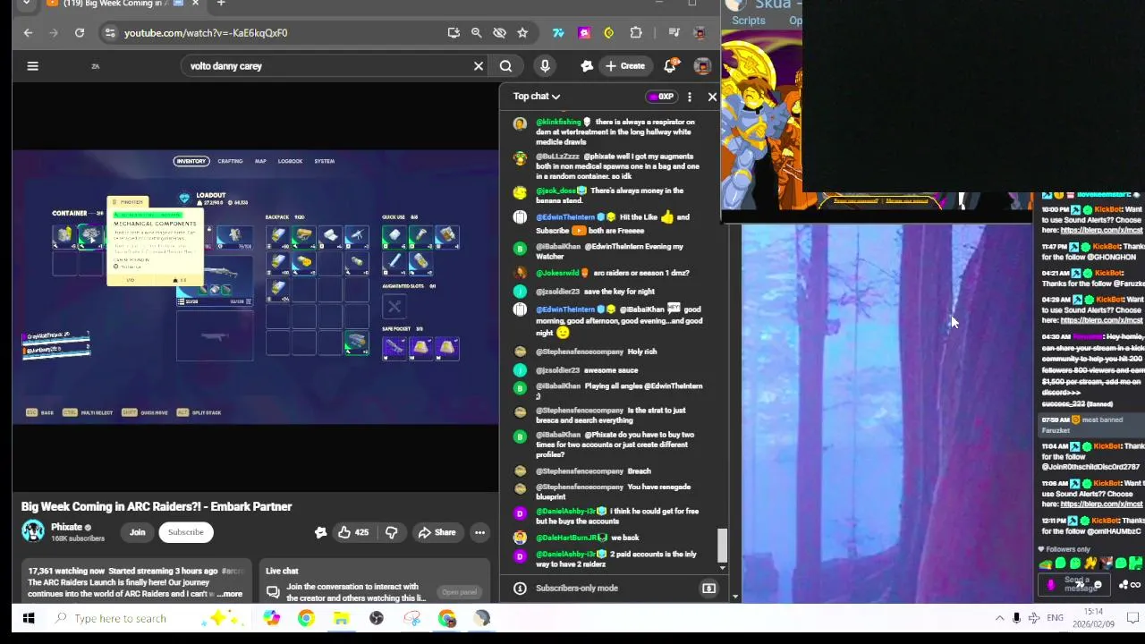Switch to SYSTEM tab in video
The width and height of the screenshot is (1145, 644).
click(x=325, y=161)
